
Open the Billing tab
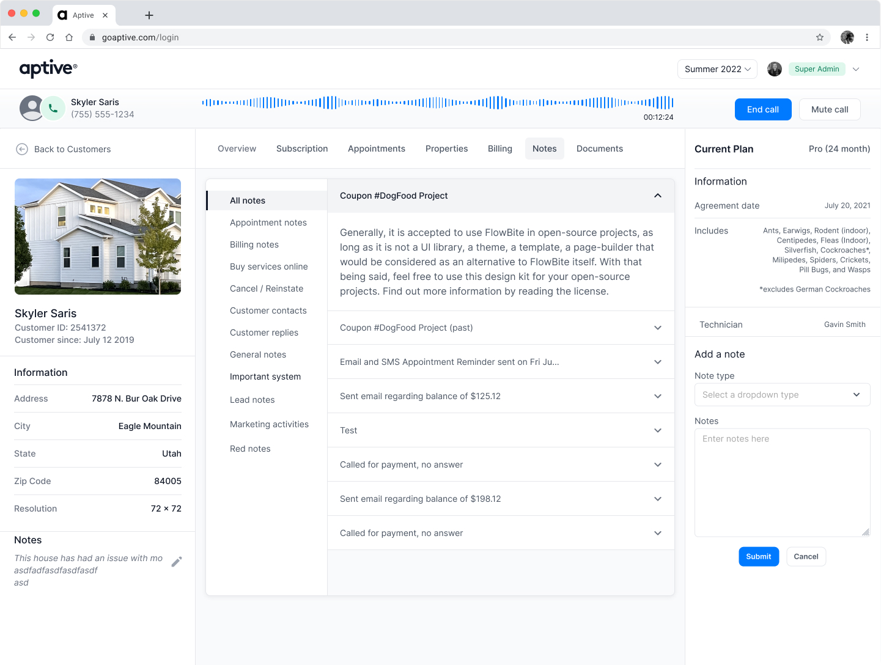point(500,149)
